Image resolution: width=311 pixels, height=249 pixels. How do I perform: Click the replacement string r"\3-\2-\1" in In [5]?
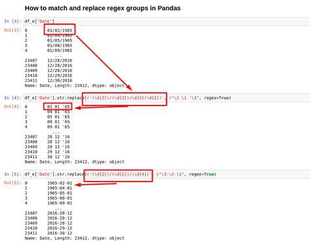pos(171,174)
